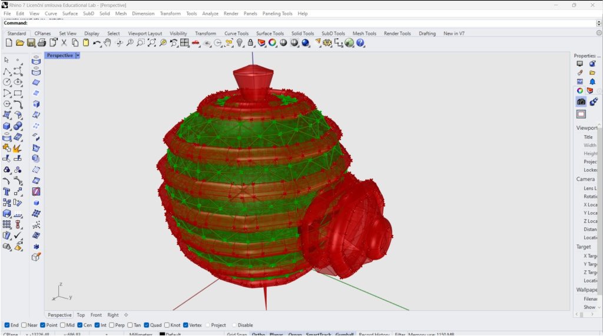Open the color wheel icon in Standard toolbar
Screen dimensions: 603x336
pyautogui.click(x=272, y=43)
